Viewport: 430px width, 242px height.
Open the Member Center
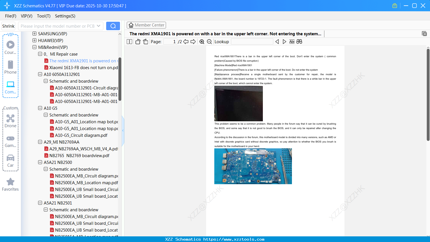tap(146, 25)
